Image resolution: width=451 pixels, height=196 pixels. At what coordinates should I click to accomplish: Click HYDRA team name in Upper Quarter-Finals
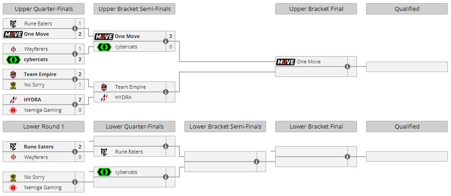click(x=33, y=100)
